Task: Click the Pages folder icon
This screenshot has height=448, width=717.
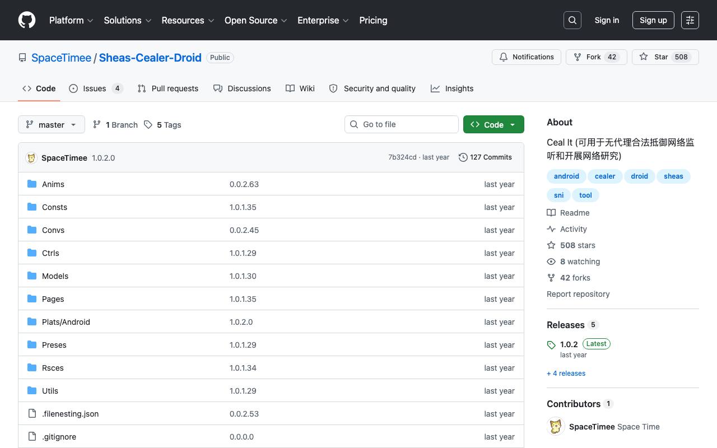Action: pos(32,298)
